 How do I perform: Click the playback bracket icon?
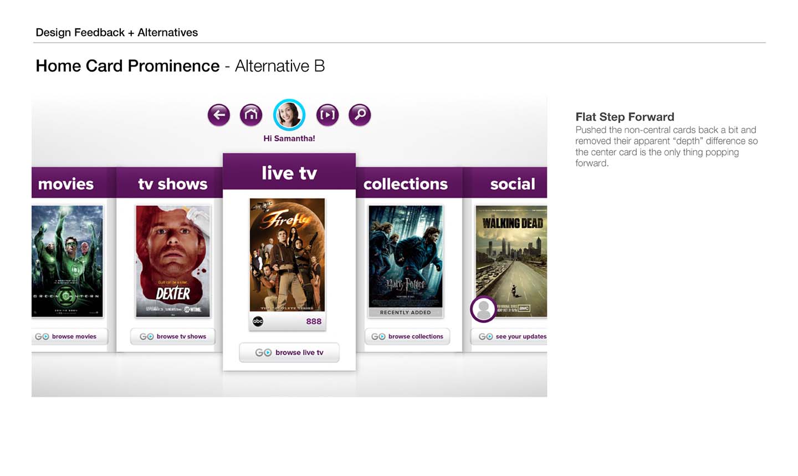tap(328, 115)
